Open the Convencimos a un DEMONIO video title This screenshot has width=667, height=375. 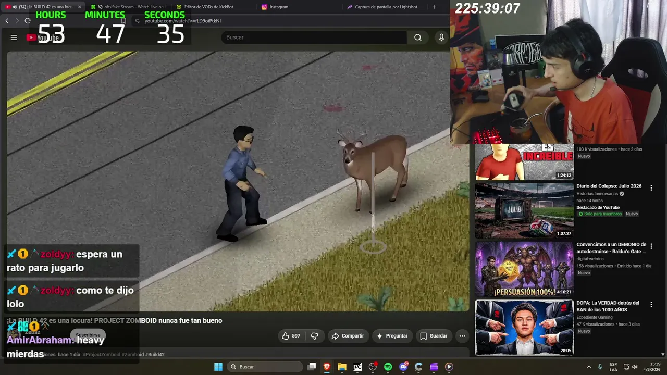pyautogui.click(x=611, y=248)
